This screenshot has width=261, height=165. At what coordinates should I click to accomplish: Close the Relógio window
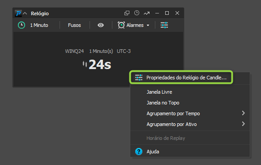click(177, 13)
